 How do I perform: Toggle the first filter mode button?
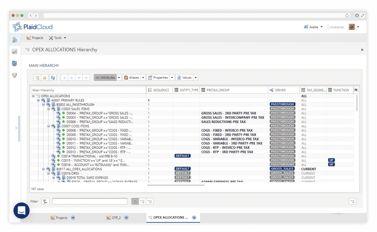point(135,202)
